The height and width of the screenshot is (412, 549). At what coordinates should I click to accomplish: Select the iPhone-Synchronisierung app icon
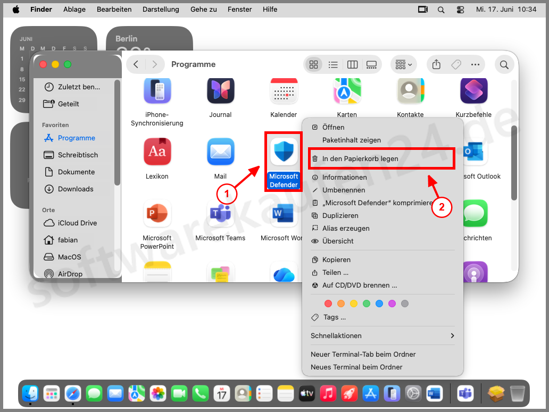click(157, 91)
